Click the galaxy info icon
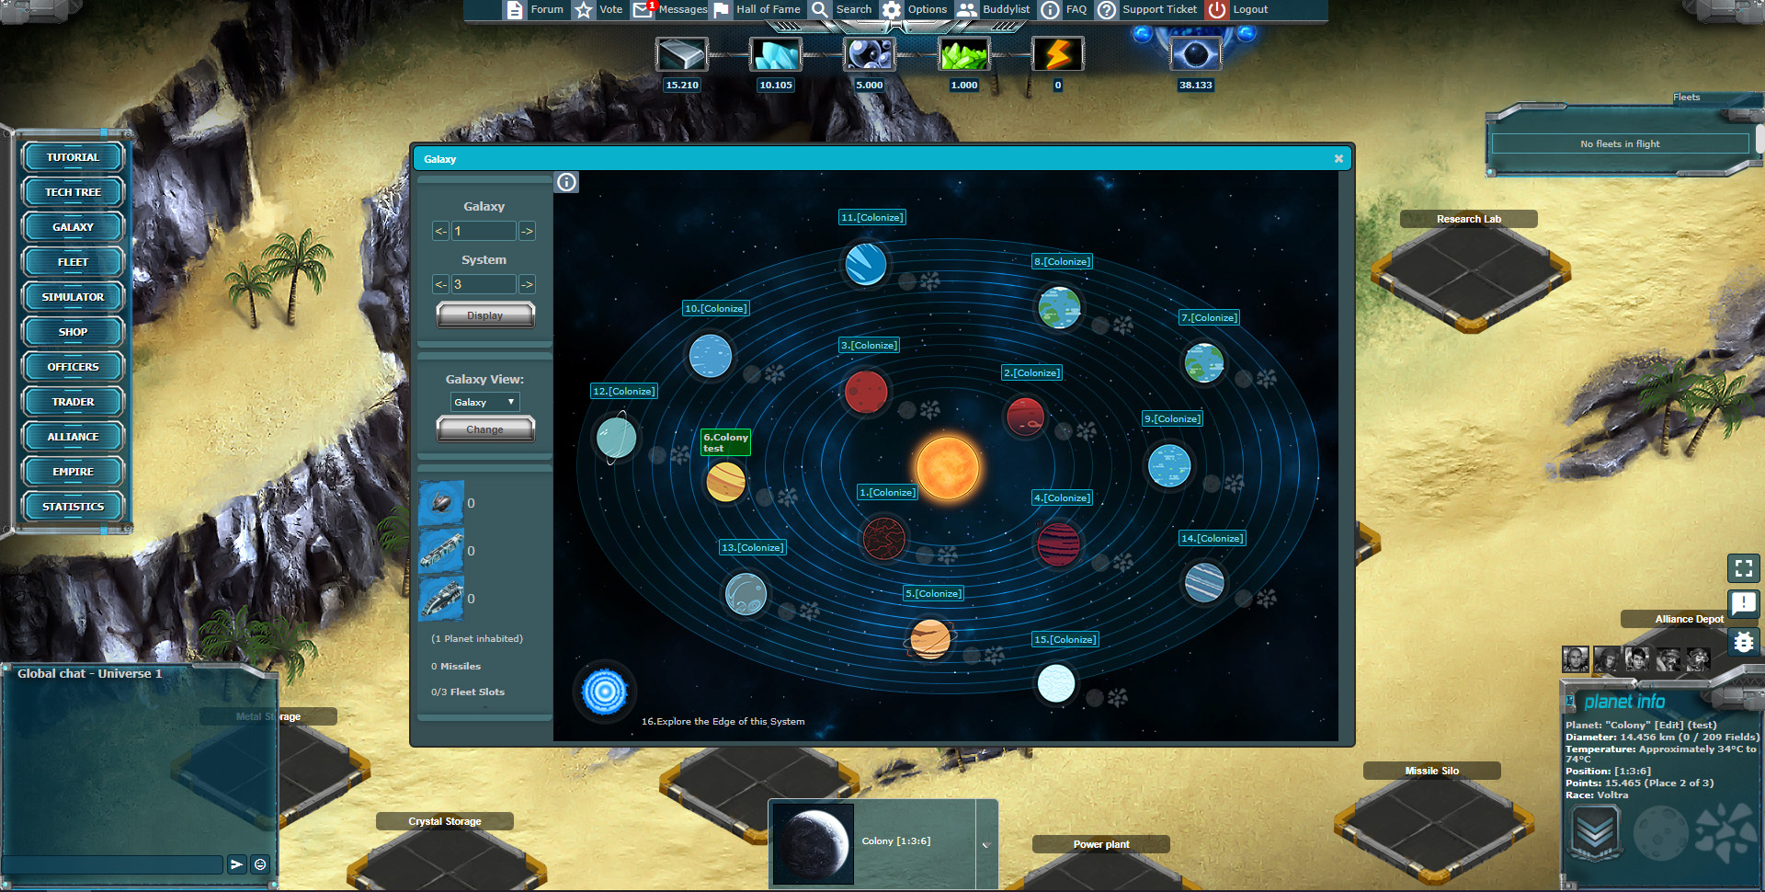The image size is (1765, 892). [x=566, y=182]
